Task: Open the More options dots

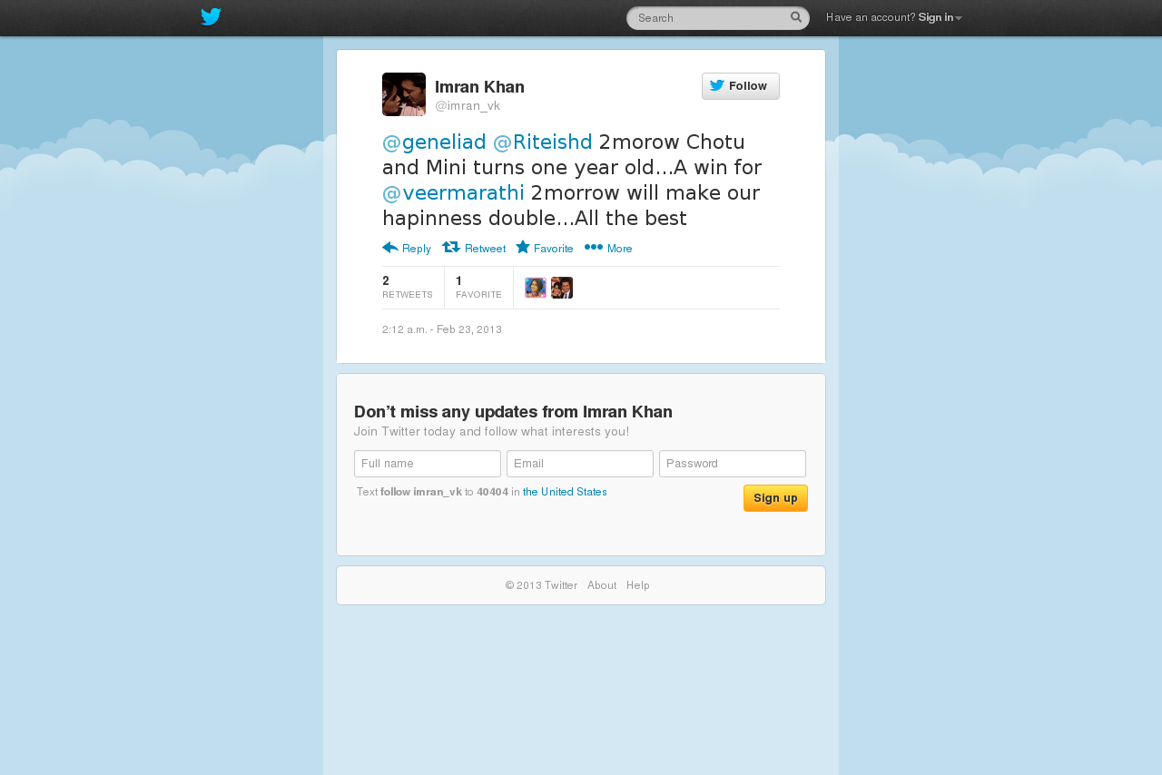Action: coord(594,247)
